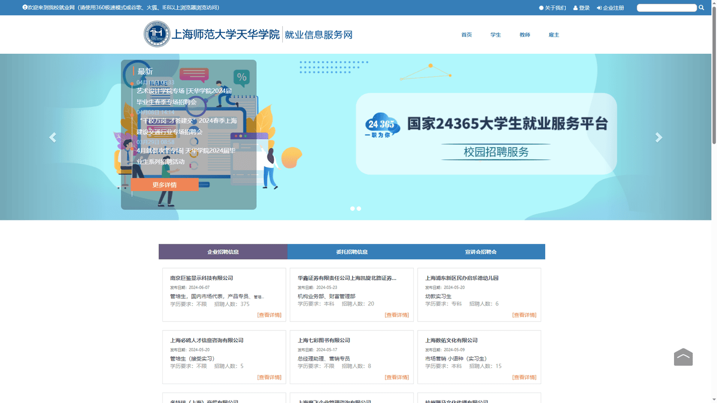Open 上海浦东新区民办启乐德幼儿园 listing title
Image resolution: width=717 pixels, height=403 pixels.
click(462, 278)
